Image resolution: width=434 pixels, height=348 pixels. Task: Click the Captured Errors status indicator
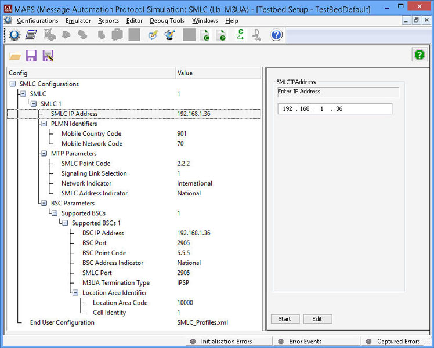click(x=393, y=342)
